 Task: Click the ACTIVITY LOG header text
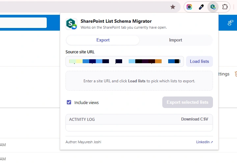tap(82, 120)
